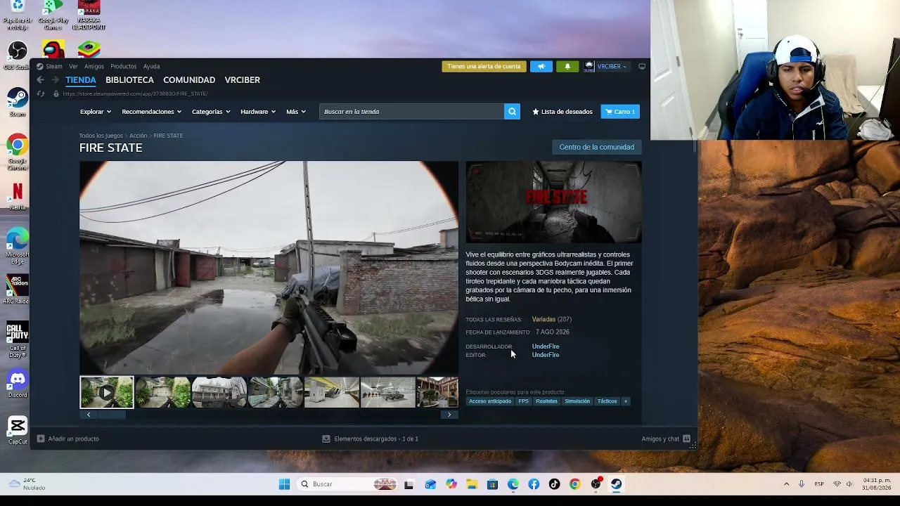Open the Amigos menu
The image size is (900, 506).
[94, 67]
